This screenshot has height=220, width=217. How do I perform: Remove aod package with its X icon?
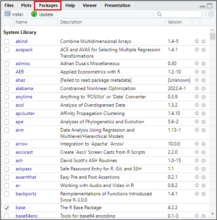(x=203, y=105)
